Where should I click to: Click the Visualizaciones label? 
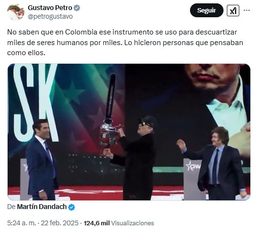[133, 223]
